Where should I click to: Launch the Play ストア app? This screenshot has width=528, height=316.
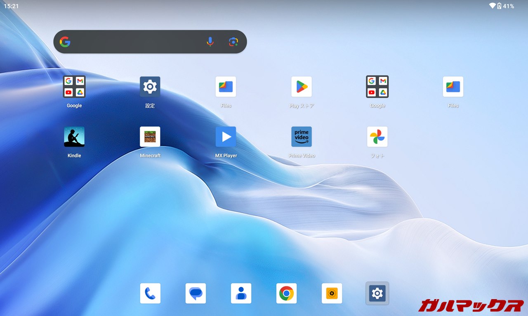tap(302, 87)
